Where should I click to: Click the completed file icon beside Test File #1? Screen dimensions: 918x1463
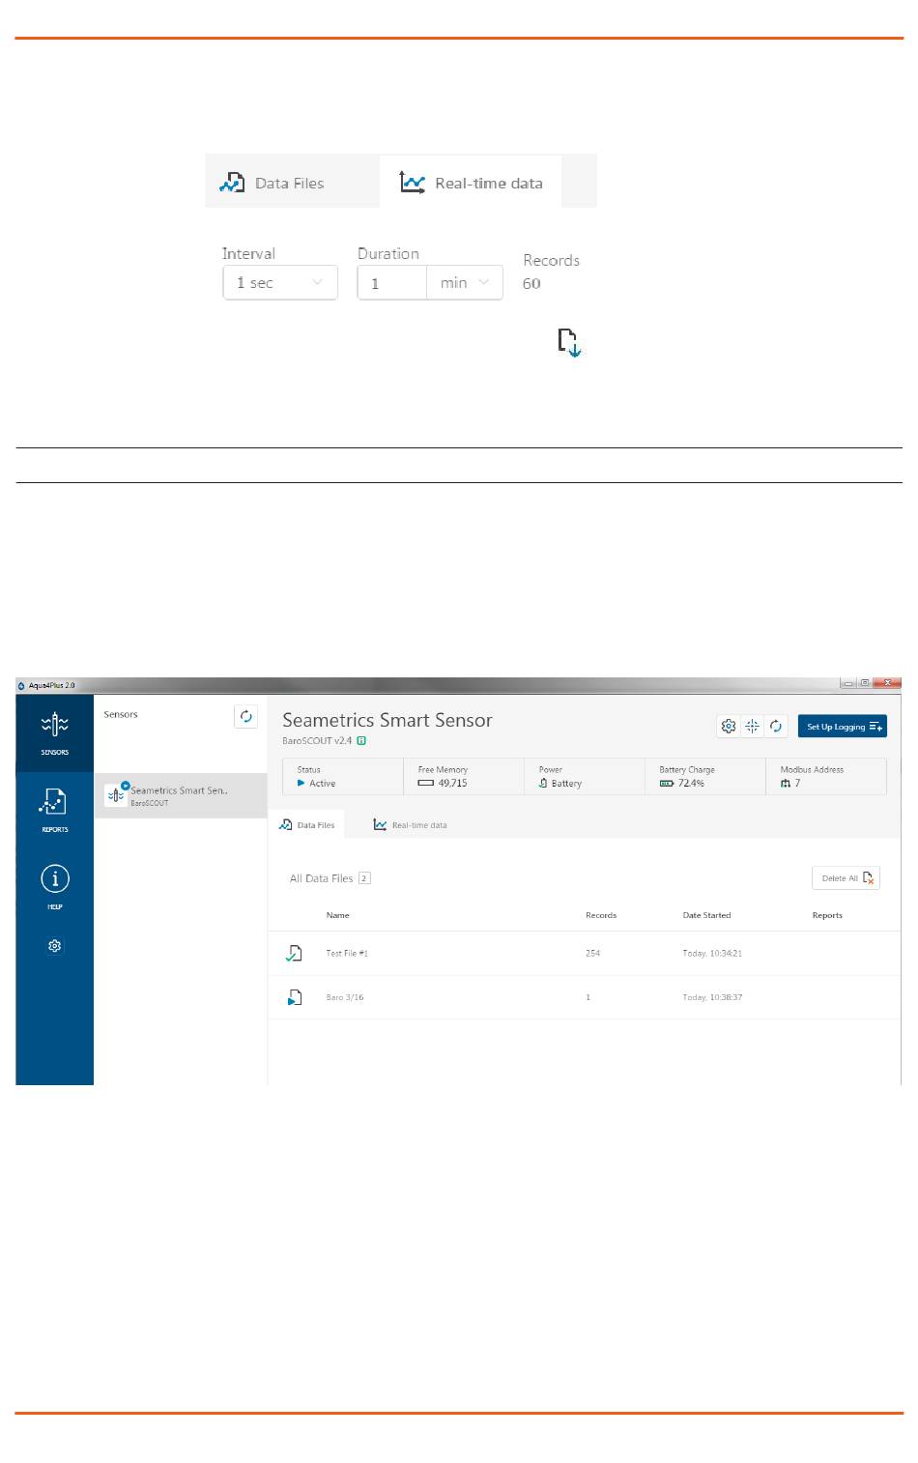pos(295,954)
